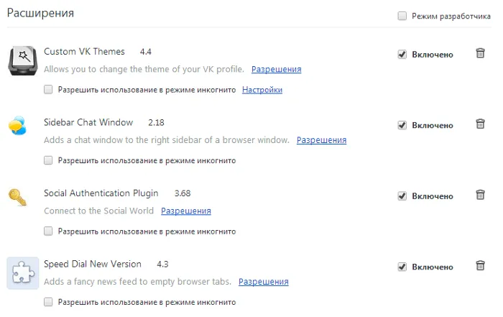Click the Custom VK Themes extension icon
This screenshot has height=317, width=503.
(23, 60)
